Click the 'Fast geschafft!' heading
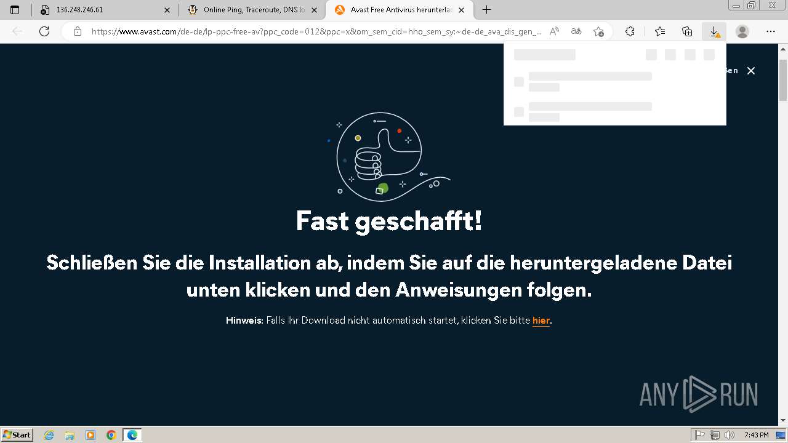The width and height of the screenshot is (788, 443). [x=389, y=221]
